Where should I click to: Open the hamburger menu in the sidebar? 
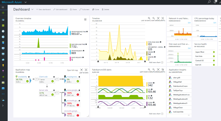point(3,7)
